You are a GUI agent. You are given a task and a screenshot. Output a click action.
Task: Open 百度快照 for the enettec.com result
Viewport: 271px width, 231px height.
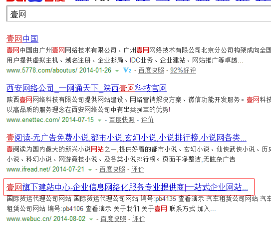(x=122, y=120)
